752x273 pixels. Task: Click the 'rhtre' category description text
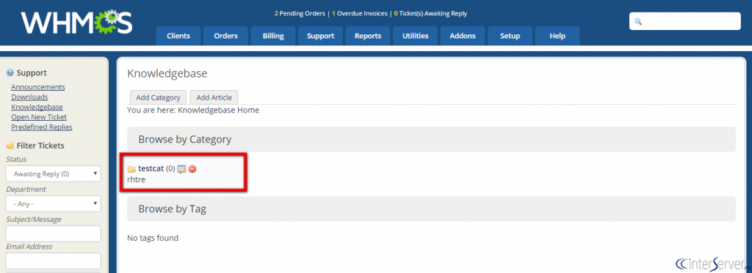136,180
